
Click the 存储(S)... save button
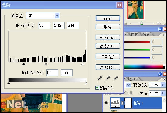coord(108,46)
